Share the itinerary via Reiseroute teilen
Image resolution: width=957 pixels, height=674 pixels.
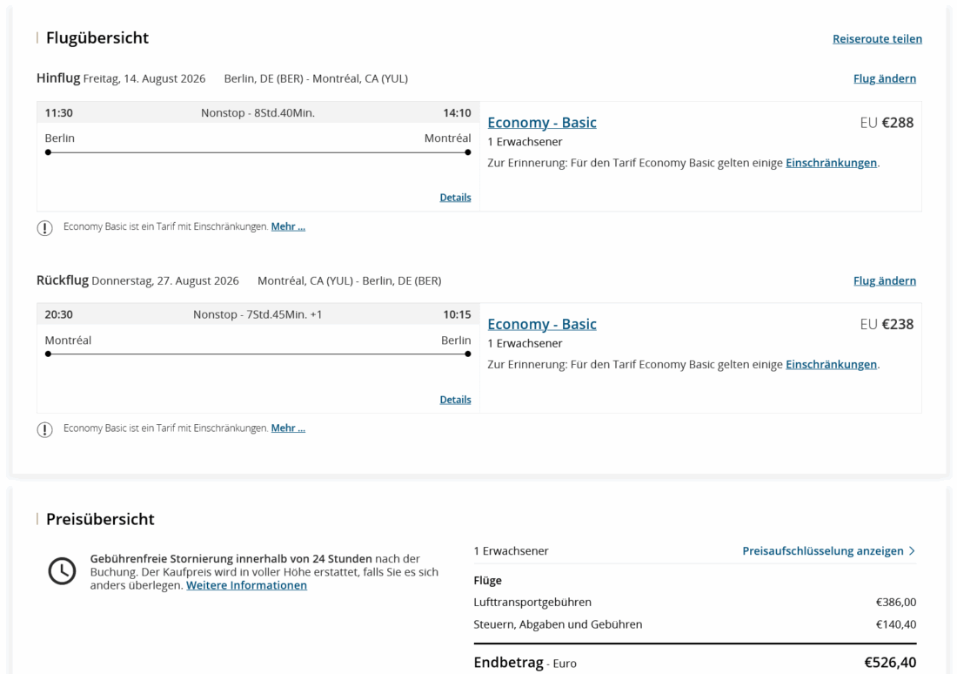click(x=877, y=38)
